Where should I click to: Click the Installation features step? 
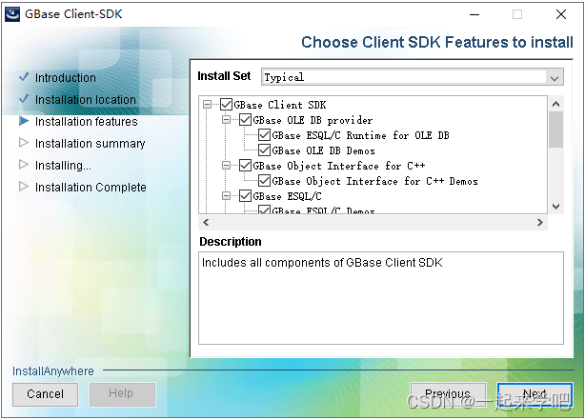click(x=86, y=122)
